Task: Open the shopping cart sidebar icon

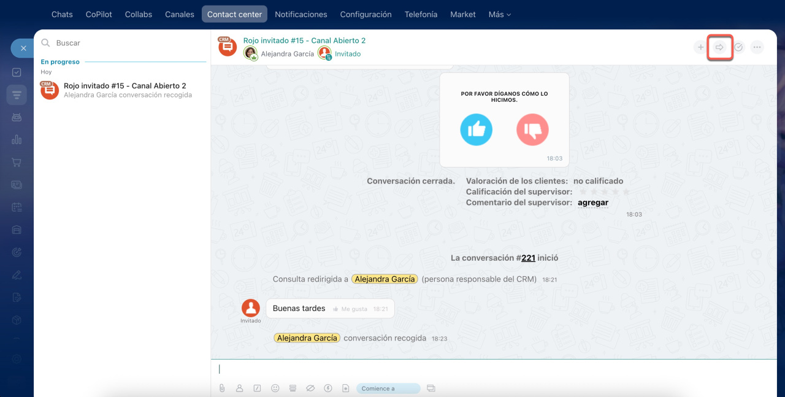Action: [17, 163]
